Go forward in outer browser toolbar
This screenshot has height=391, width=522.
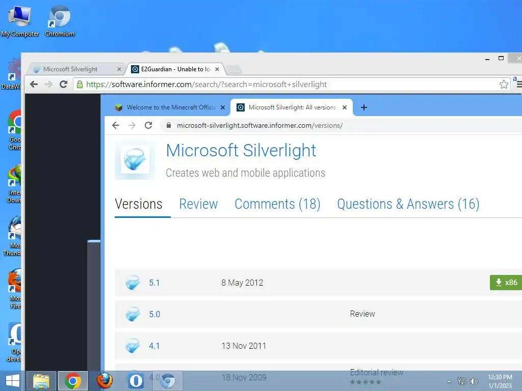pyautogui.click(x=48, y=84)
